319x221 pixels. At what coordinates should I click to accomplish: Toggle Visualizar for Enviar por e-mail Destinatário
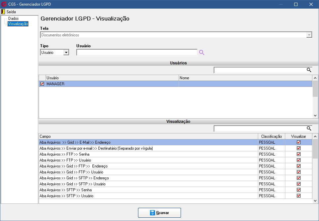click(299, 148)
